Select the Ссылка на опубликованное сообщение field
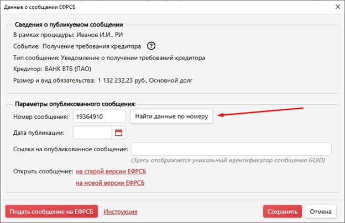The image size is (345, 223). point(230,149)
